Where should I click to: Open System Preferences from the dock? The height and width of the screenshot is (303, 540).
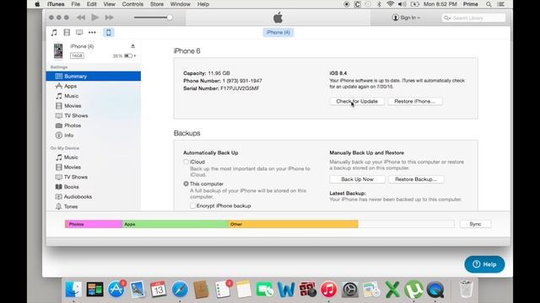click(x=350, y=290)
